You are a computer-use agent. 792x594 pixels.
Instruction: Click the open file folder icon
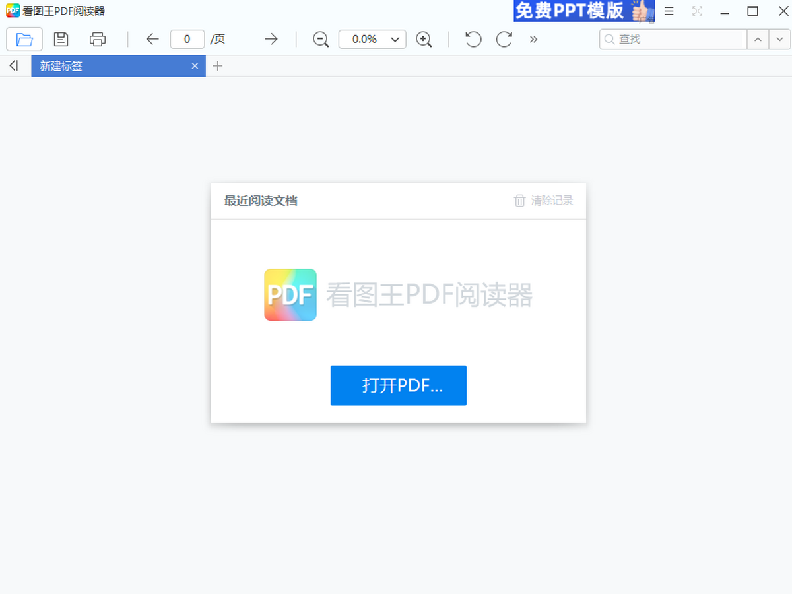24,40
